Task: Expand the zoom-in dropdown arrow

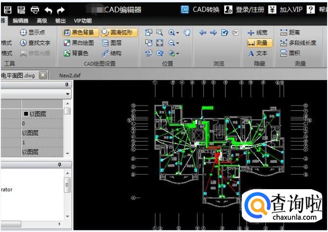Action: coord(177,33)
